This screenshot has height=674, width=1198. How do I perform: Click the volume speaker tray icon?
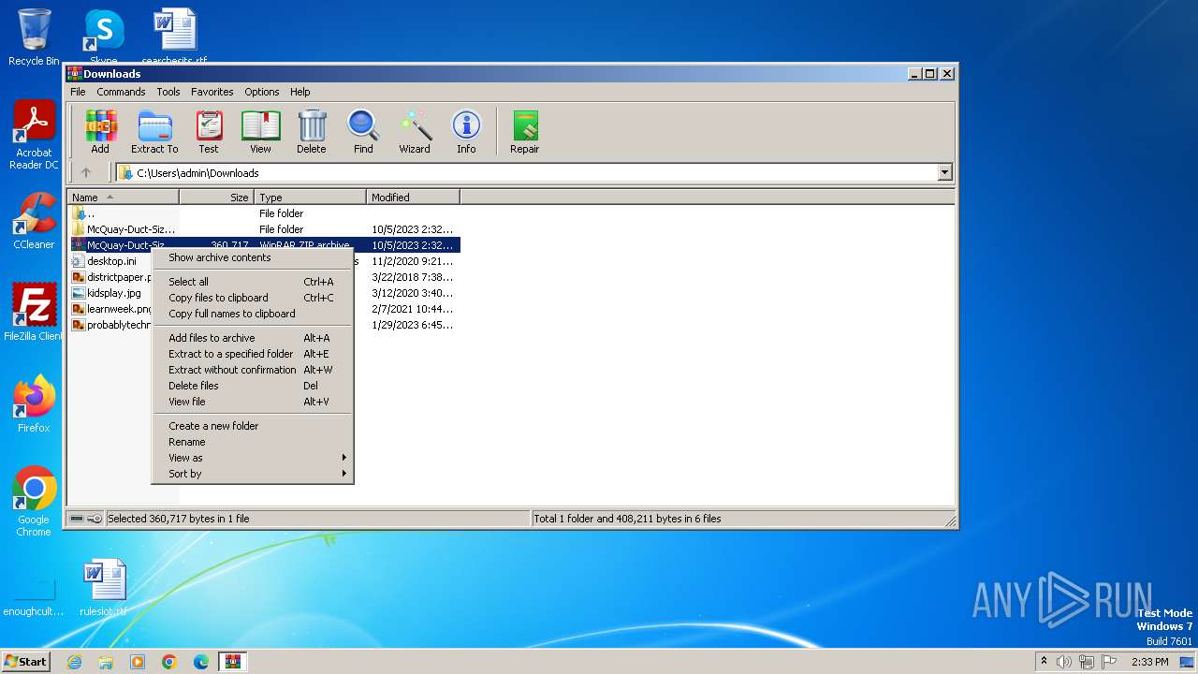point(1064,662)
